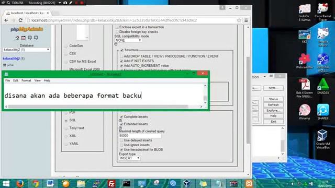335x188 pixels.
Task: Click the Notepad horizontal scrollbar
Action: (98, 107)
